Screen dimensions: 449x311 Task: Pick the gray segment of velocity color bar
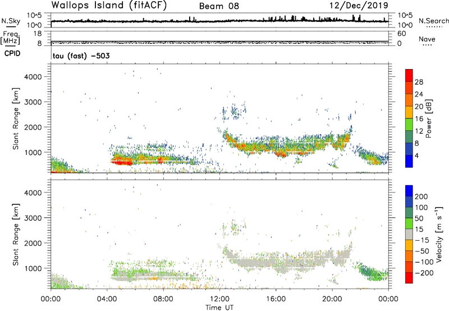click(x=409, y=235)
